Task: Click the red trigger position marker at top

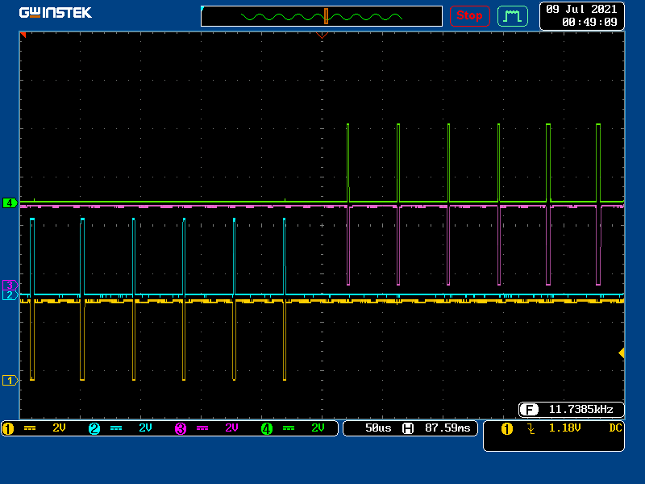Action: click(322, 35)
